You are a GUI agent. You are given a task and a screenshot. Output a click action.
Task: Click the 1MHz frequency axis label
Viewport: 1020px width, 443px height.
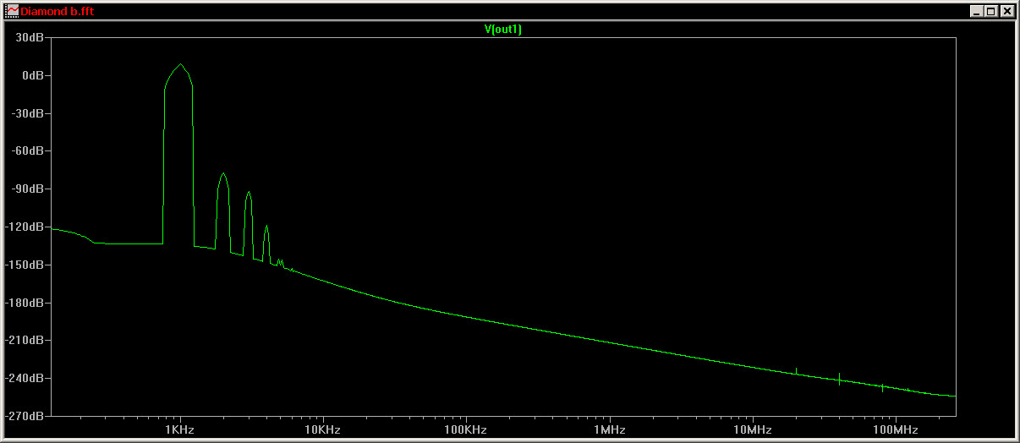click(x=609, y=430)
